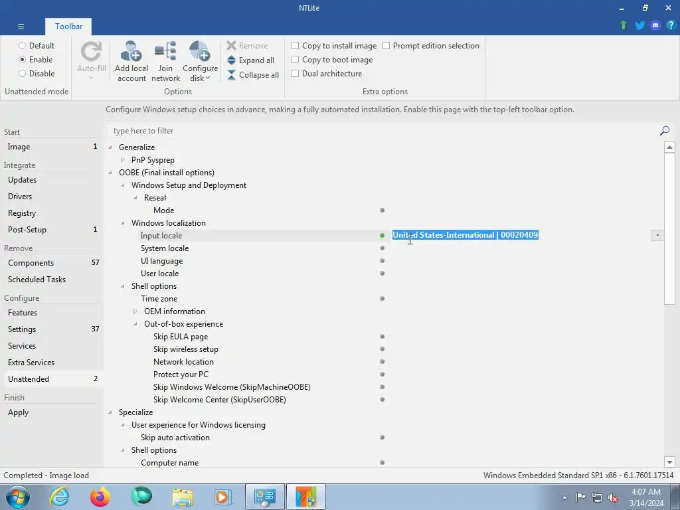Click the Mode status dot indicator
680x510 pixels.
pos(382,210)
